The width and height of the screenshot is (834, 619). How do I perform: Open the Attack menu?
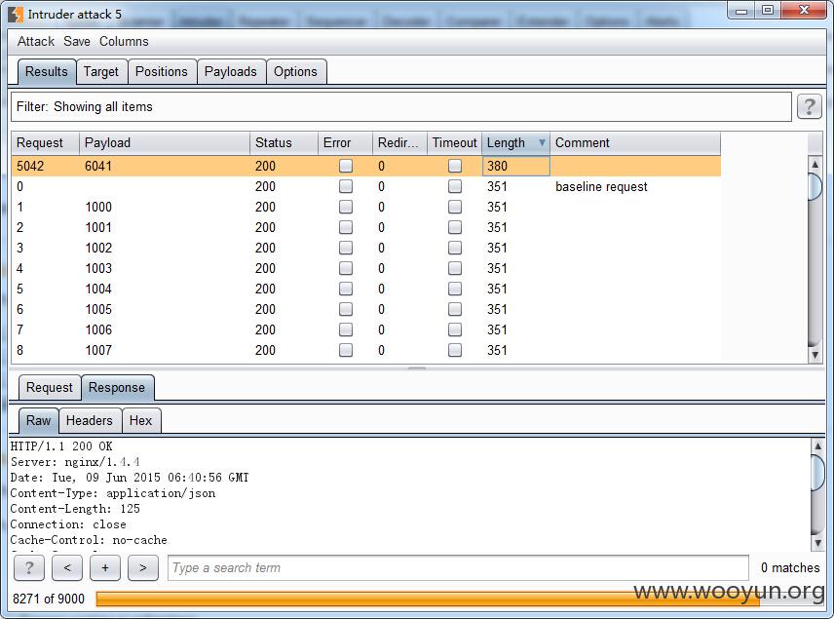coord(36,42)
